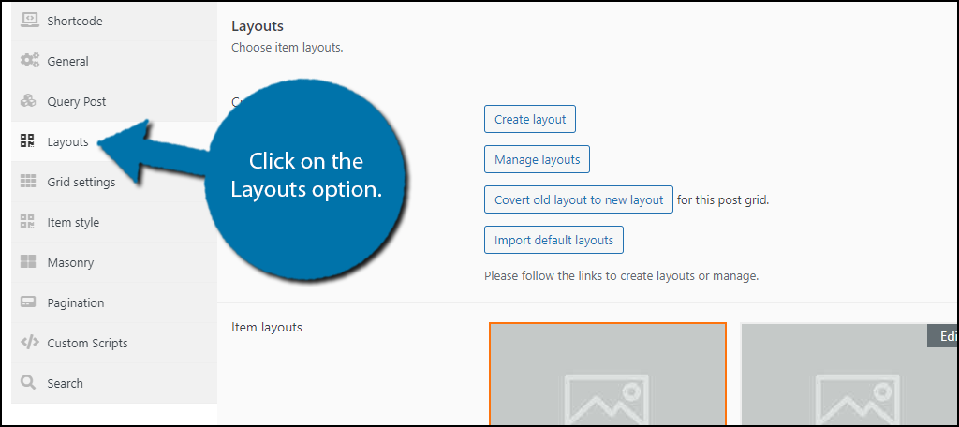This screenshot has width=959, height=427.
Task: Open the Masonry settings tab
Action: [113, 262]
